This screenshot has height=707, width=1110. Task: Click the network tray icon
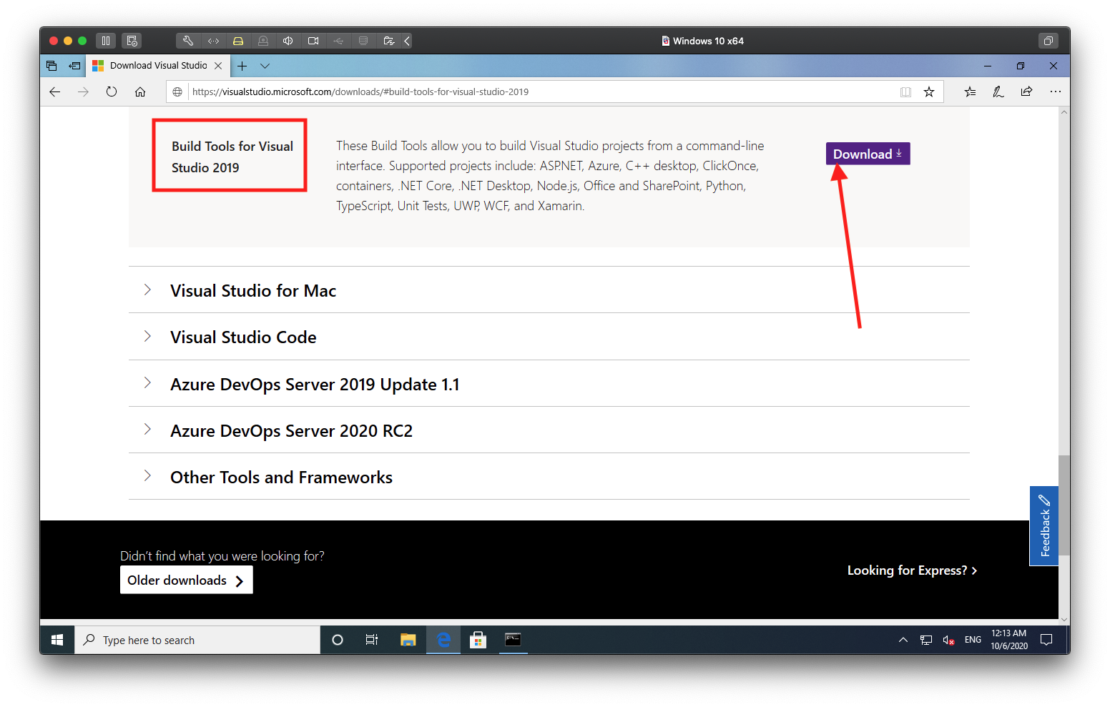[926, 640]
